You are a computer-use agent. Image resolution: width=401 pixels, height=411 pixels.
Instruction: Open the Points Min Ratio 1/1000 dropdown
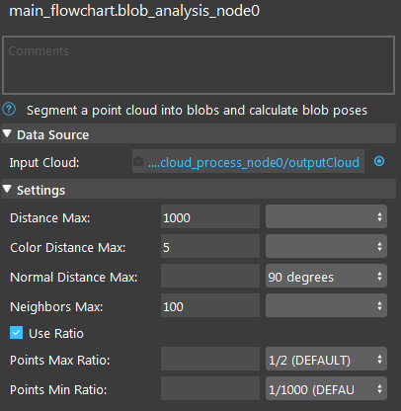tap(326, 389)
